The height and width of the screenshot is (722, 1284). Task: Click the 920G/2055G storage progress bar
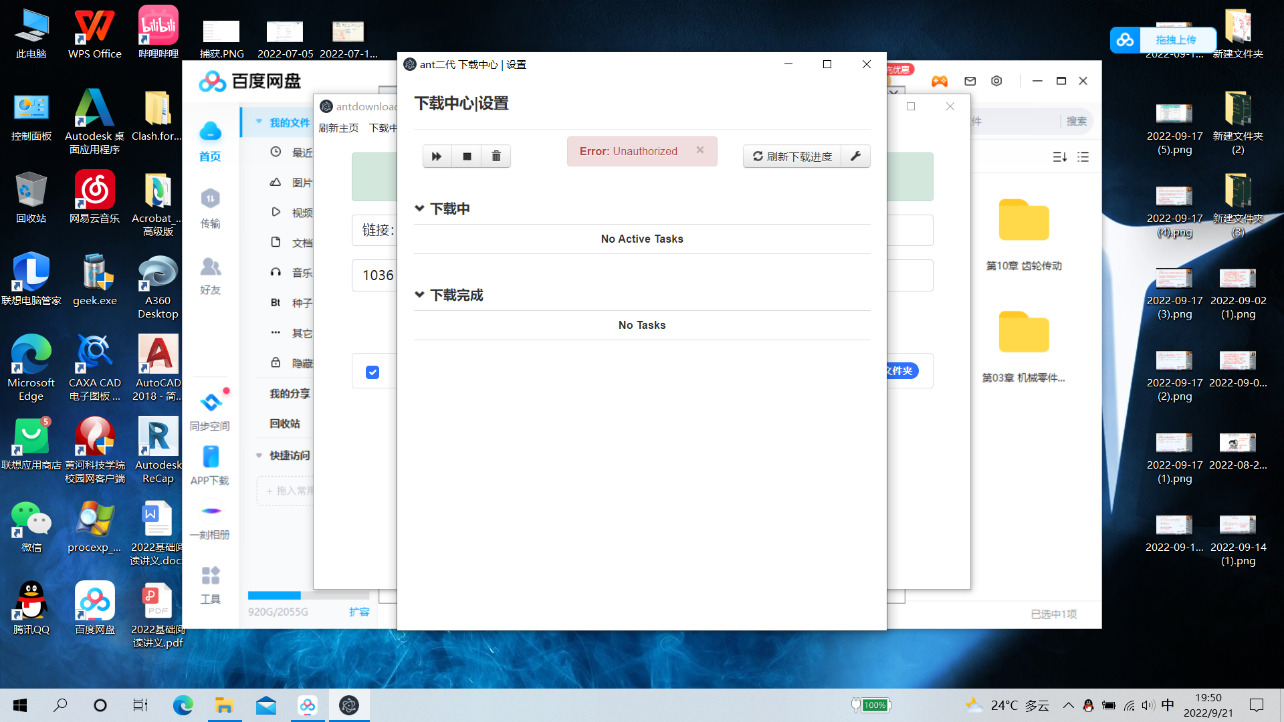coord(308,595)
